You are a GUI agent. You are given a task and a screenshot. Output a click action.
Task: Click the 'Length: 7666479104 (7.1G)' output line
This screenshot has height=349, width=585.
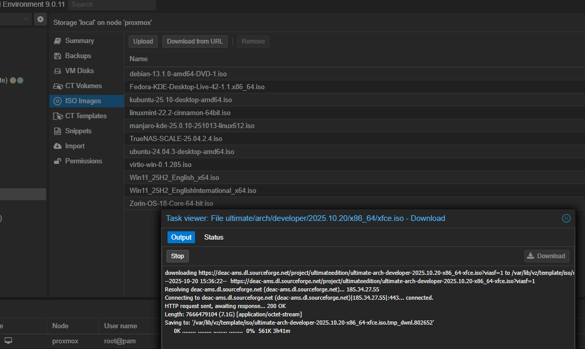click(233, 314)
